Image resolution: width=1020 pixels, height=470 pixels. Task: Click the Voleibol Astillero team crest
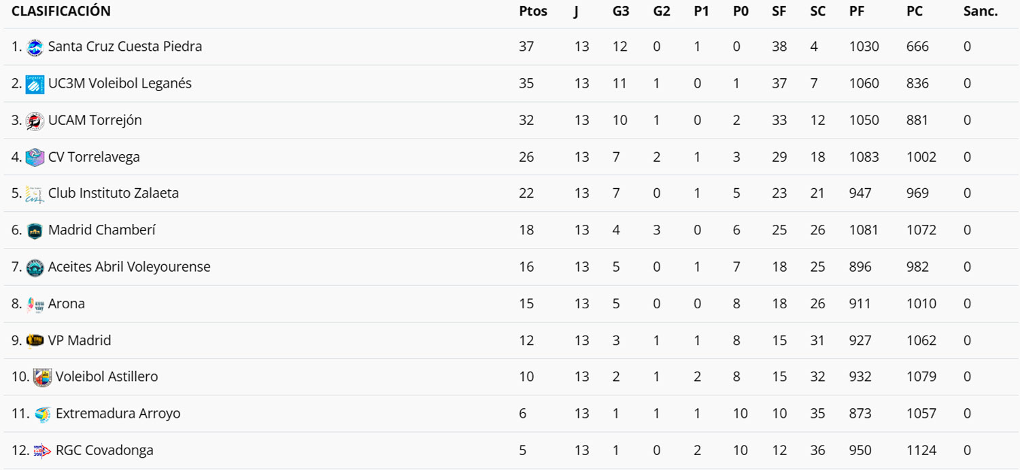[42, 377]
